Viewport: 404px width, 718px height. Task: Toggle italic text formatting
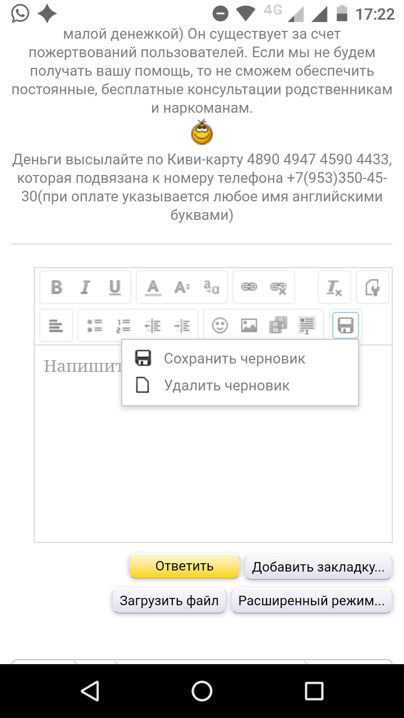click(85, 287)
